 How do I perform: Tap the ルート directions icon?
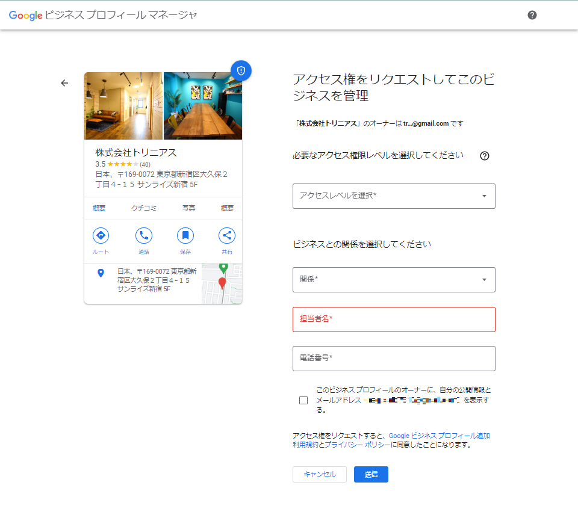[x=101, y=235]
